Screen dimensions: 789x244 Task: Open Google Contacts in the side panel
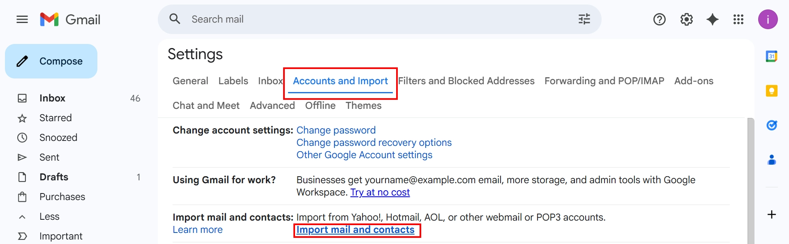pos(772,160)
